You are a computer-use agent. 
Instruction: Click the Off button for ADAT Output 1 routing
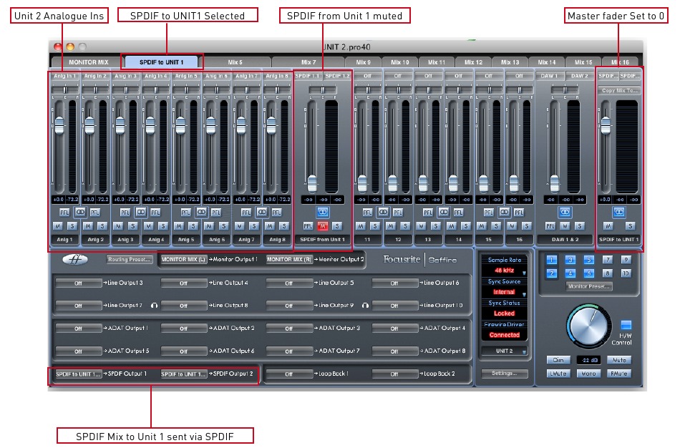tap(79, 328)
